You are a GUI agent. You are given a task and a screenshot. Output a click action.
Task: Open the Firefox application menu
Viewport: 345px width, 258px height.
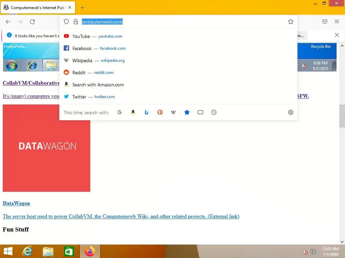337,21
